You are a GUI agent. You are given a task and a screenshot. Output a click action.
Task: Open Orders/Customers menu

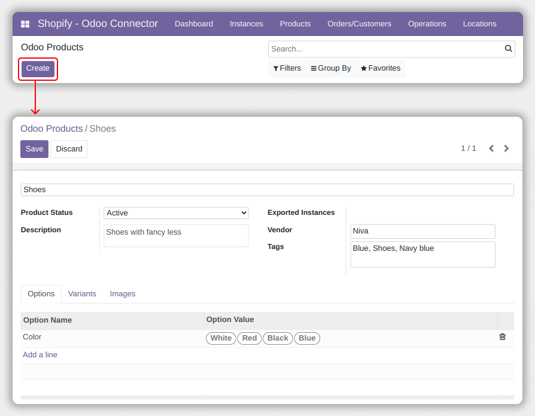359,24
